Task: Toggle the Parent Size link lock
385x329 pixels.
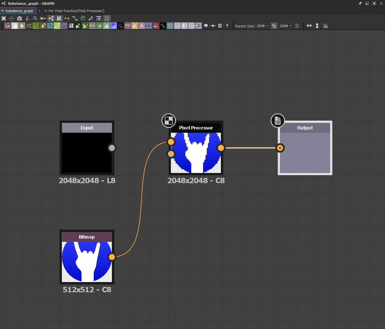Action: click(274, 26)
